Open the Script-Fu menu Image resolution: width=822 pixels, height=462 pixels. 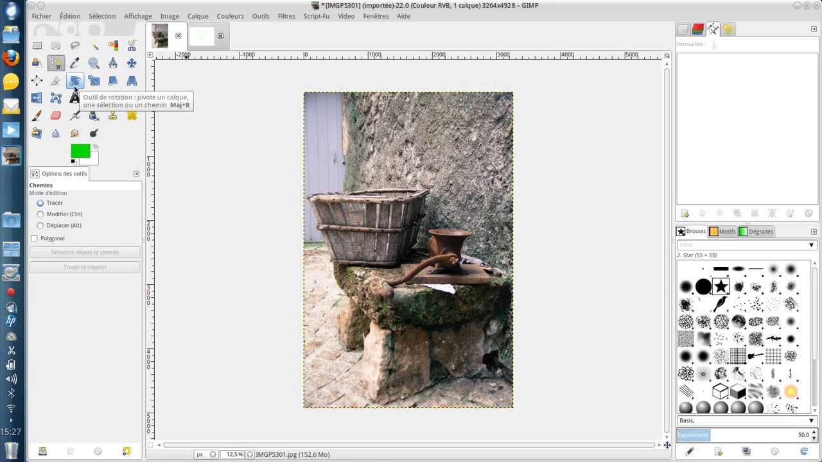coord(316,16)
